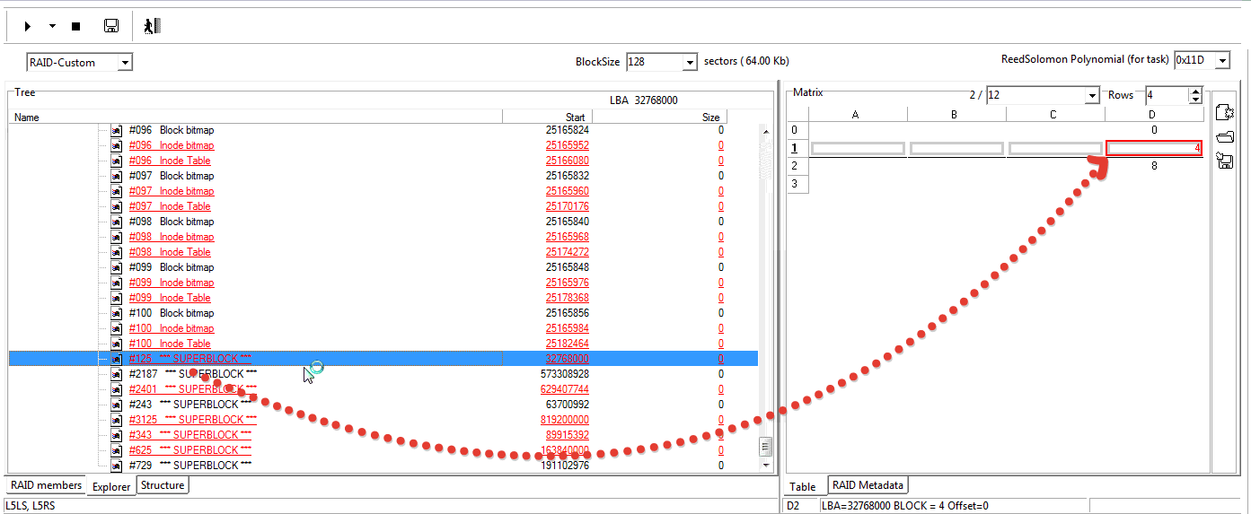Image resolution: width=1251 pixels, height=514 pixels.
Task: Stop the running task
Action: pyautogui.click(x=75, y=27)
